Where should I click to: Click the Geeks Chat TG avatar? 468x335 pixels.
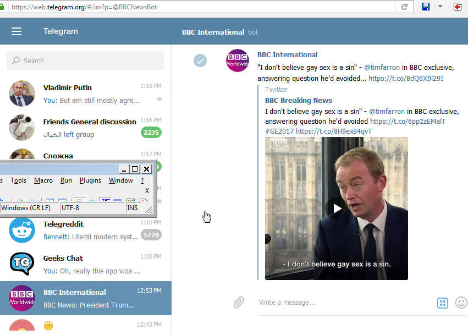pyautogui.click(x=22, y=264)
